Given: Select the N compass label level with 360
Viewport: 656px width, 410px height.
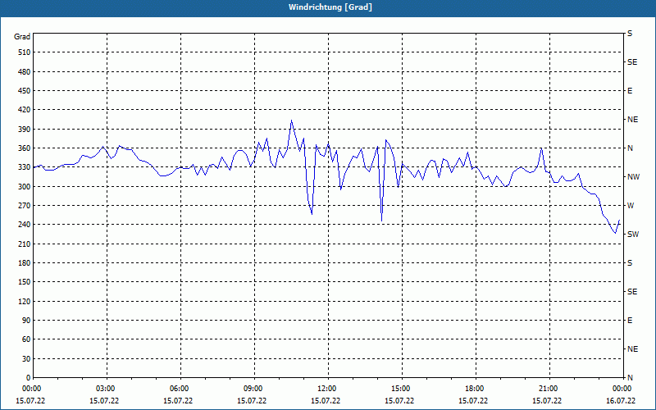Looking at the screenshot, I should tap(630, 148).
